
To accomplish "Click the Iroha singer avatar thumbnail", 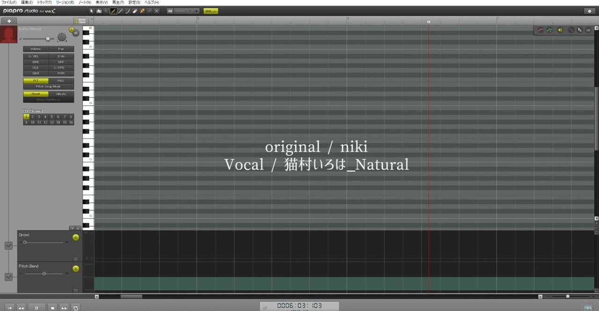I will [8, 35].
